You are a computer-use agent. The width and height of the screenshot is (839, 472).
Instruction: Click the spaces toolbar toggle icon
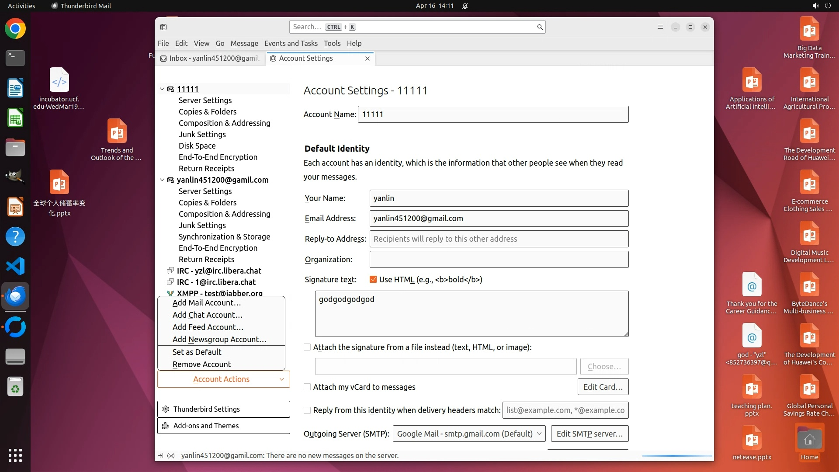click(x=163, y=27)
